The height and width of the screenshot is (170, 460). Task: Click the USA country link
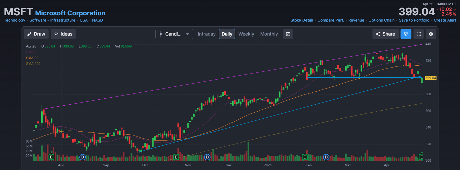point(84,20)
